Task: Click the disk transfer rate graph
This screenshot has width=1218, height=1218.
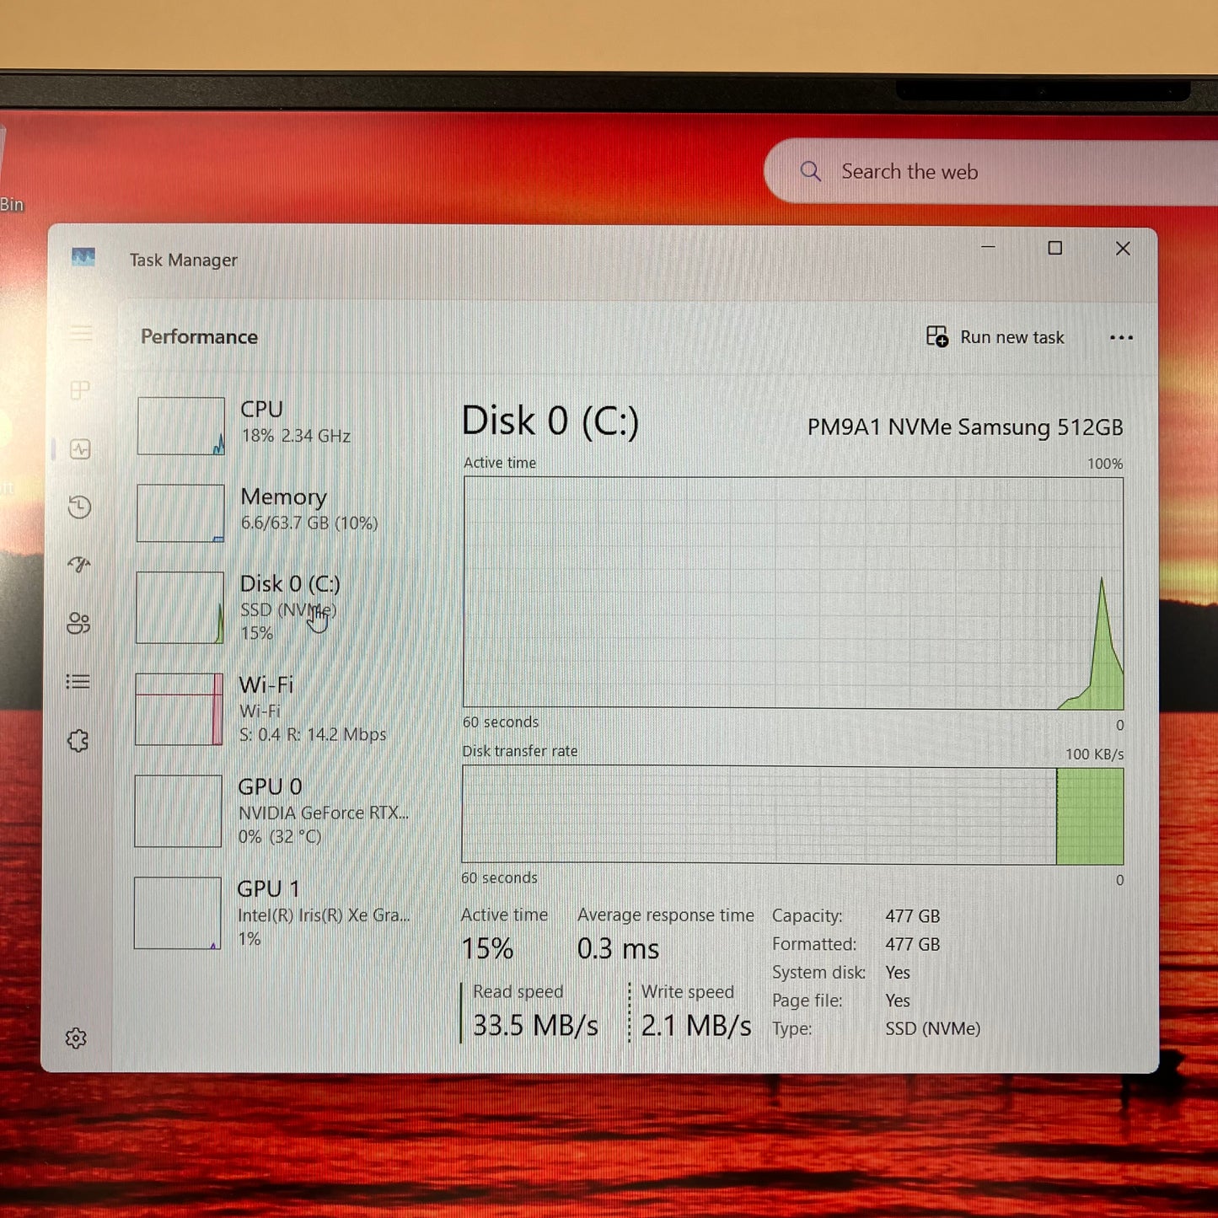Action: click(x=792, y=816)
